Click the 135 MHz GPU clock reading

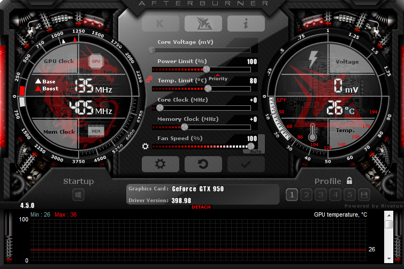pyautogui.click(x=93, y=86)
